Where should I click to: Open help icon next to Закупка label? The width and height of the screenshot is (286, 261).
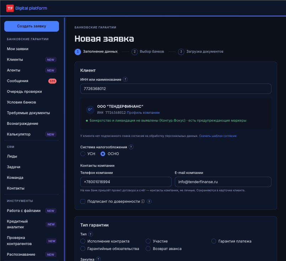(x=98, y=259)
